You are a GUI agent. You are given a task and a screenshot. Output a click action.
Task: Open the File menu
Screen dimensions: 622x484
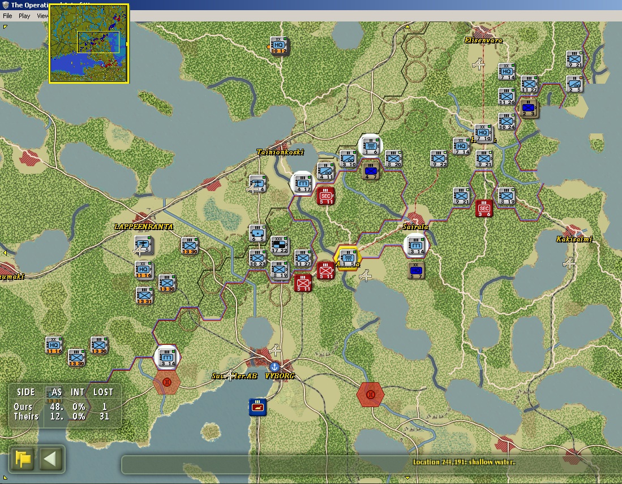coord(7,16)
